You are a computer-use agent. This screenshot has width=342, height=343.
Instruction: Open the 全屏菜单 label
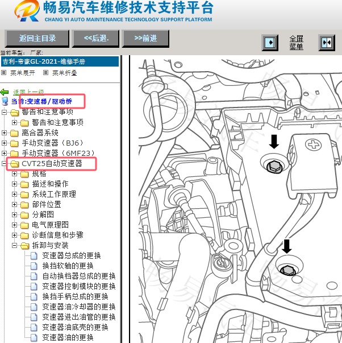click(297, 43)
